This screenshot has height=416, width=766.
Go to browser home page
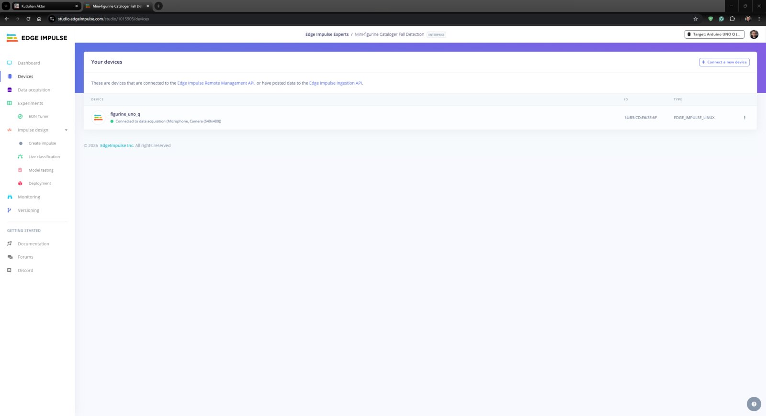(39, 19)
